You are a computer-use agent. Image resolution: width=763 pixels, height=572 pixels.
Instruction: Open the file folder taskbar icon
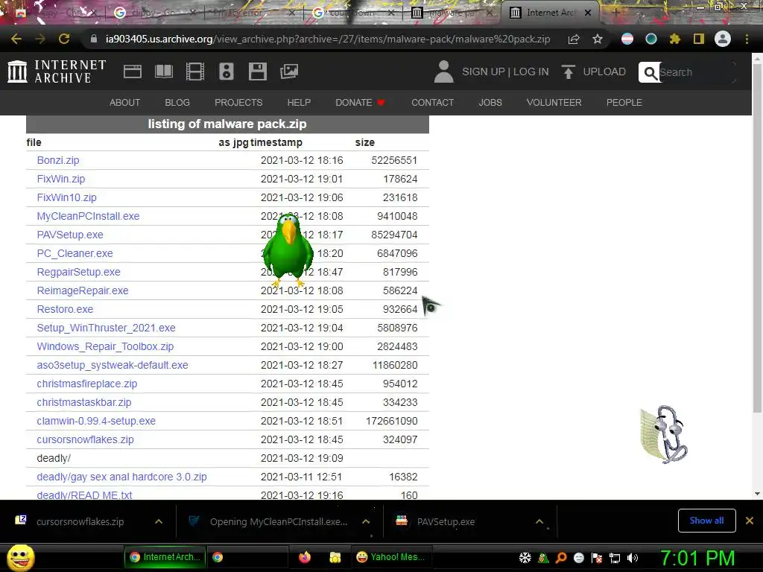(x=335, y=557)
